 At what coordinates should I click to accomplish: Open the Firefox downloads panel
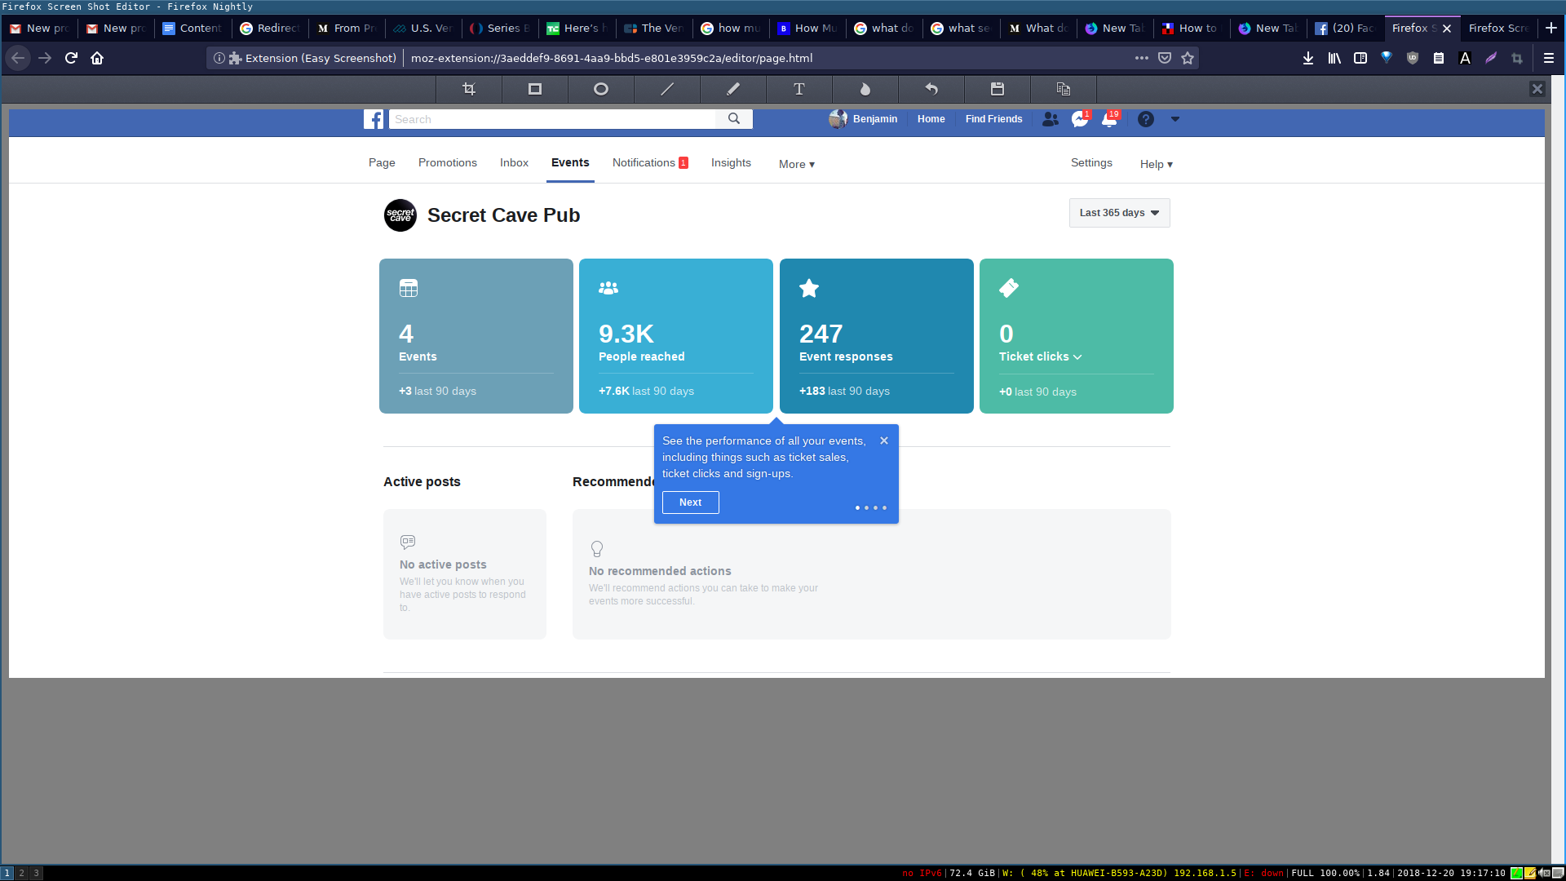pos(1308,58)
